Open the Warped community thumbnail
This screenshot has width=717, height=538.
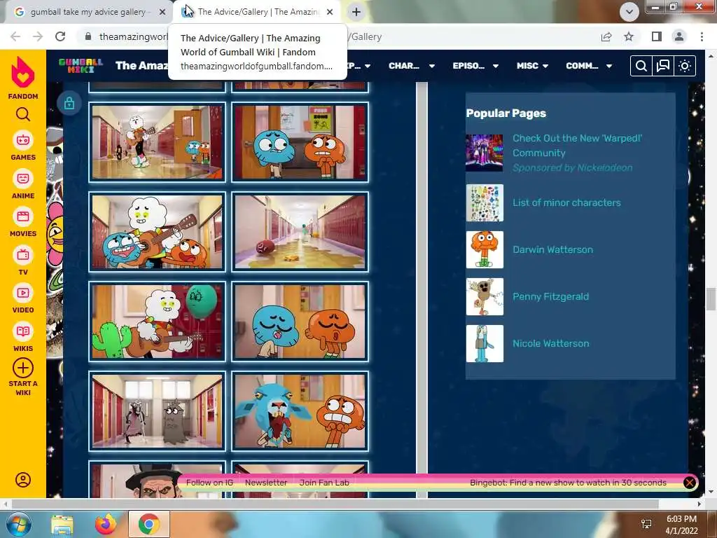point(485,153)
